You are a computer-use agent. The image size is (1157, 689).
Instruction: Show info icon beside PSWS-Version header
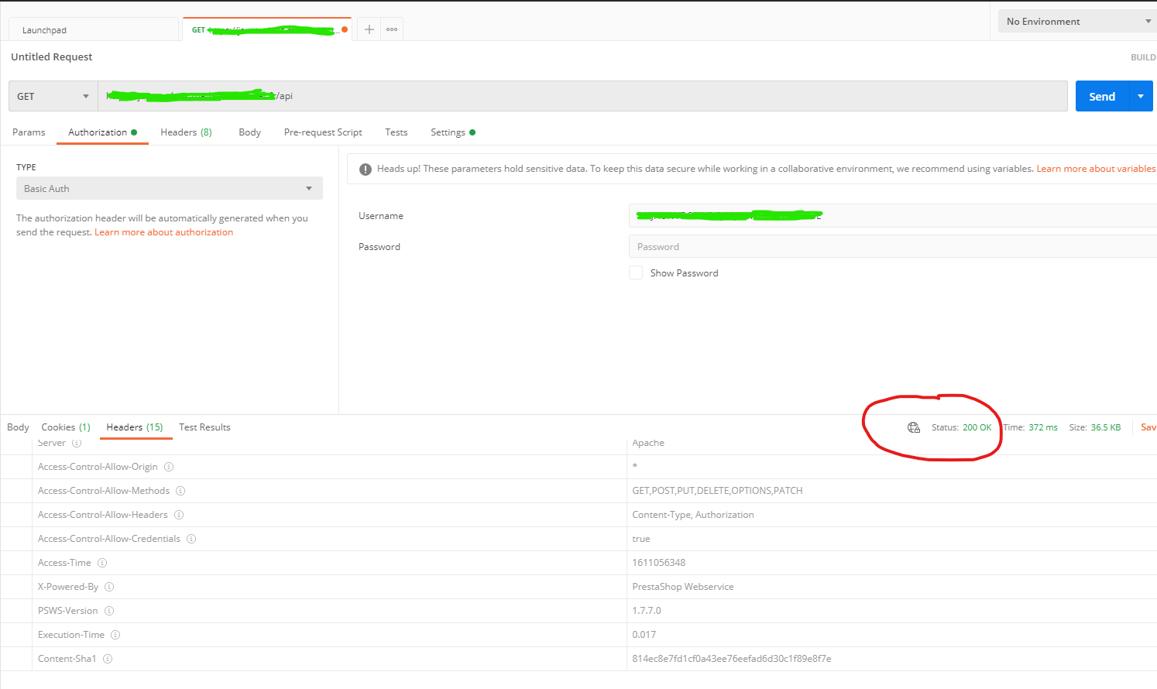tap(109, 611)
